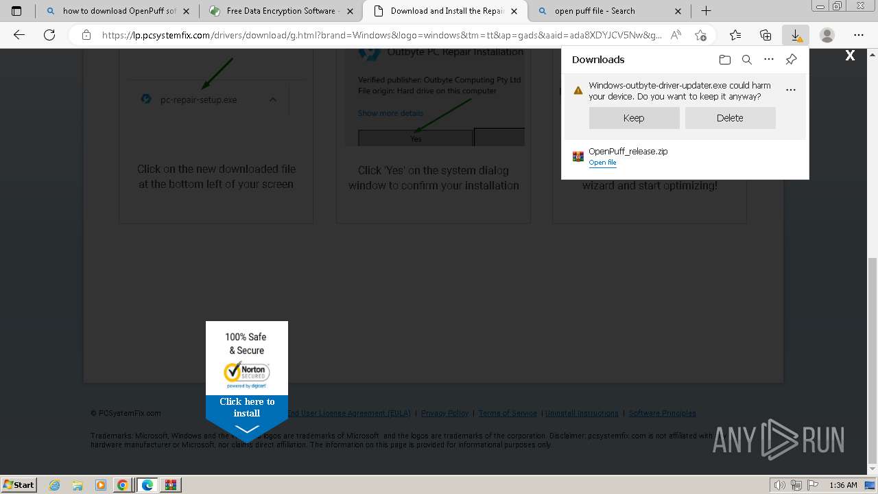The height and width of the screenshot is (494, 878).
Task: Open the Collections icon
Action: [x=766, y=35]
